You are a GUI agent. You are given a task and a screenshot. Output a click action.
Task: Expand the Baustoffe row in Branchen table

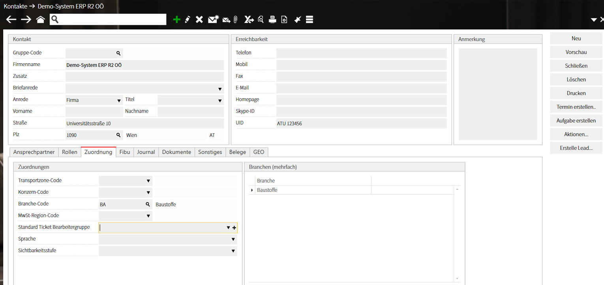(x=252, y=191)
